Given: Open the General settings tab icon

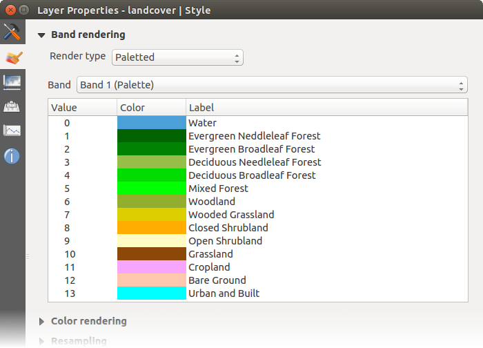Looking at the screenshot, I should pyautogui.click(x=12, y=32).
